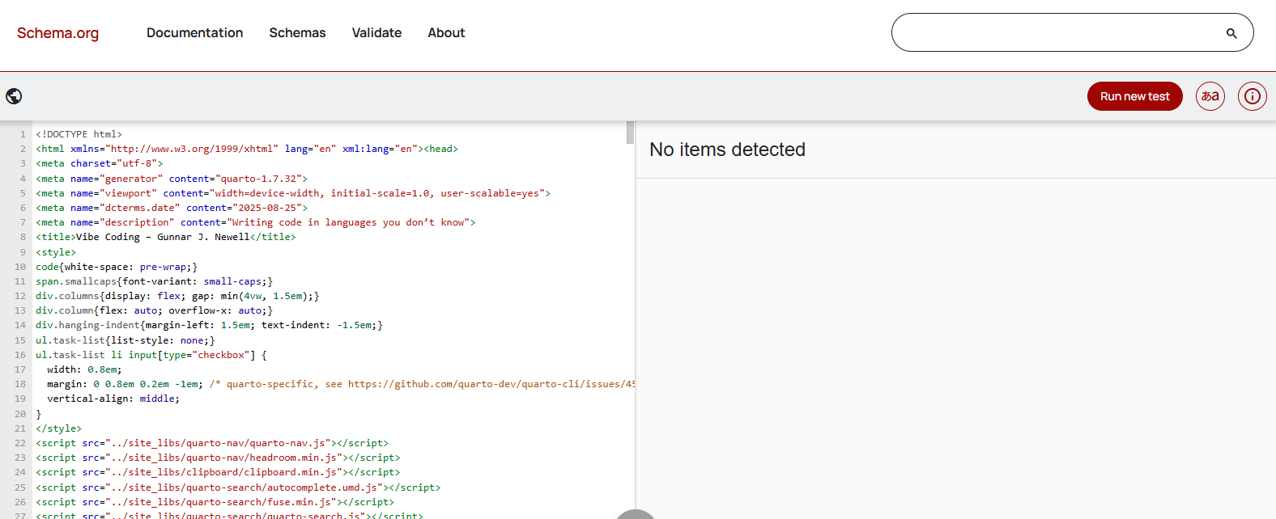The height and width of the screenshot is (519, 1276).
Task: Click the globe icon in toolbar
Action: pos(14,96)
